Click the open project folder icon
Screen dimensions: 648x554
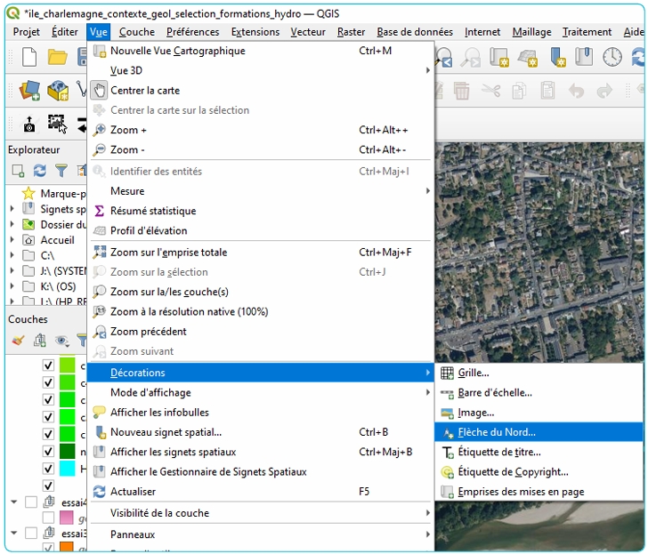click(x=58, y=58)
